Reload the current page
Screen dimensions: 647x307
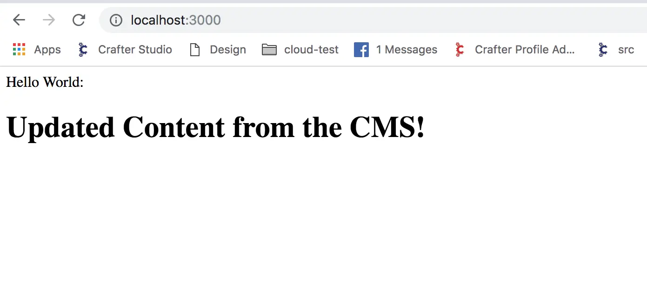[79, 20]
